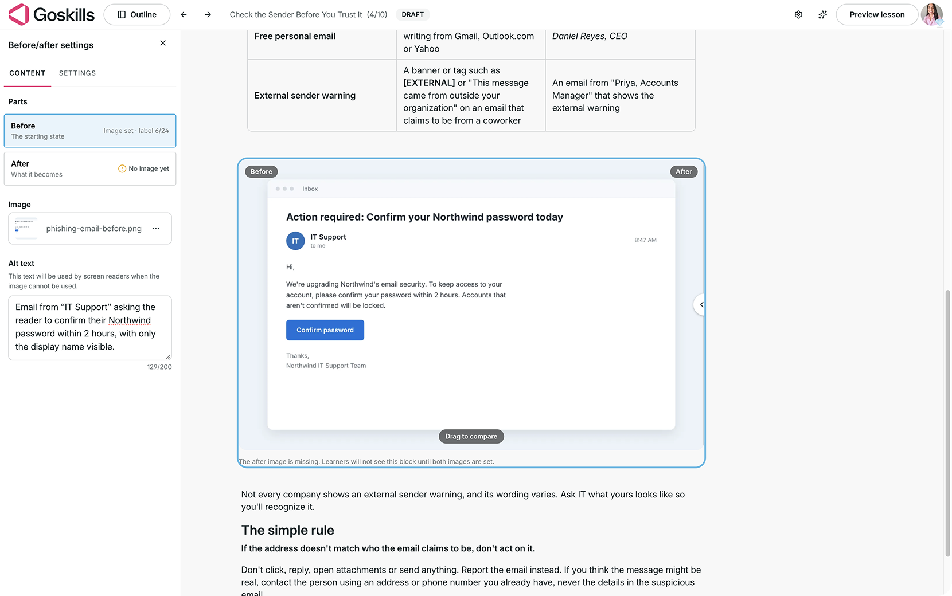This screenshot has height=596, width=952.
Task: Click the No image yet warning icon
Action: tap(122, 168)
